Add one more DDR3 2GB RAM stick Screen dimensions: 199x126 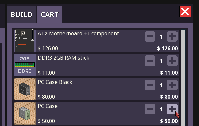172,61
